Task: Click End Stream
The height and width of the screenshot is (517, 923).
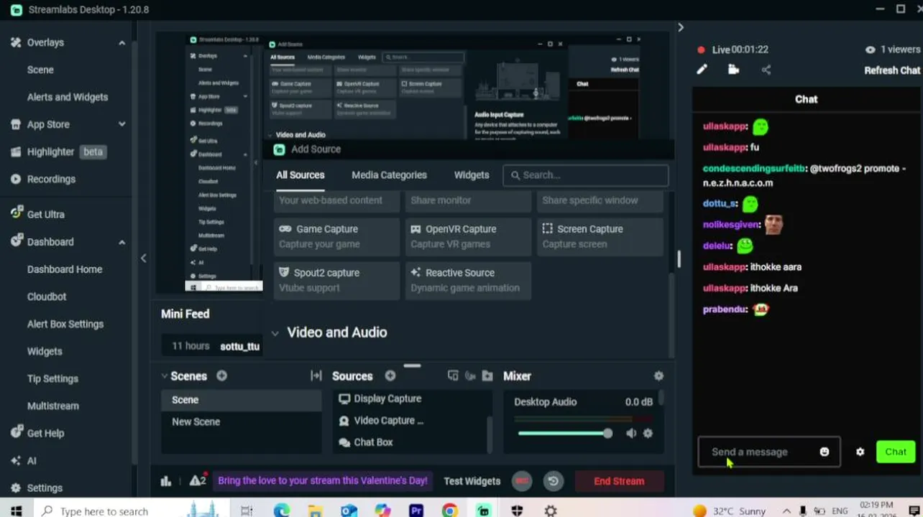Action: (619, 481)
